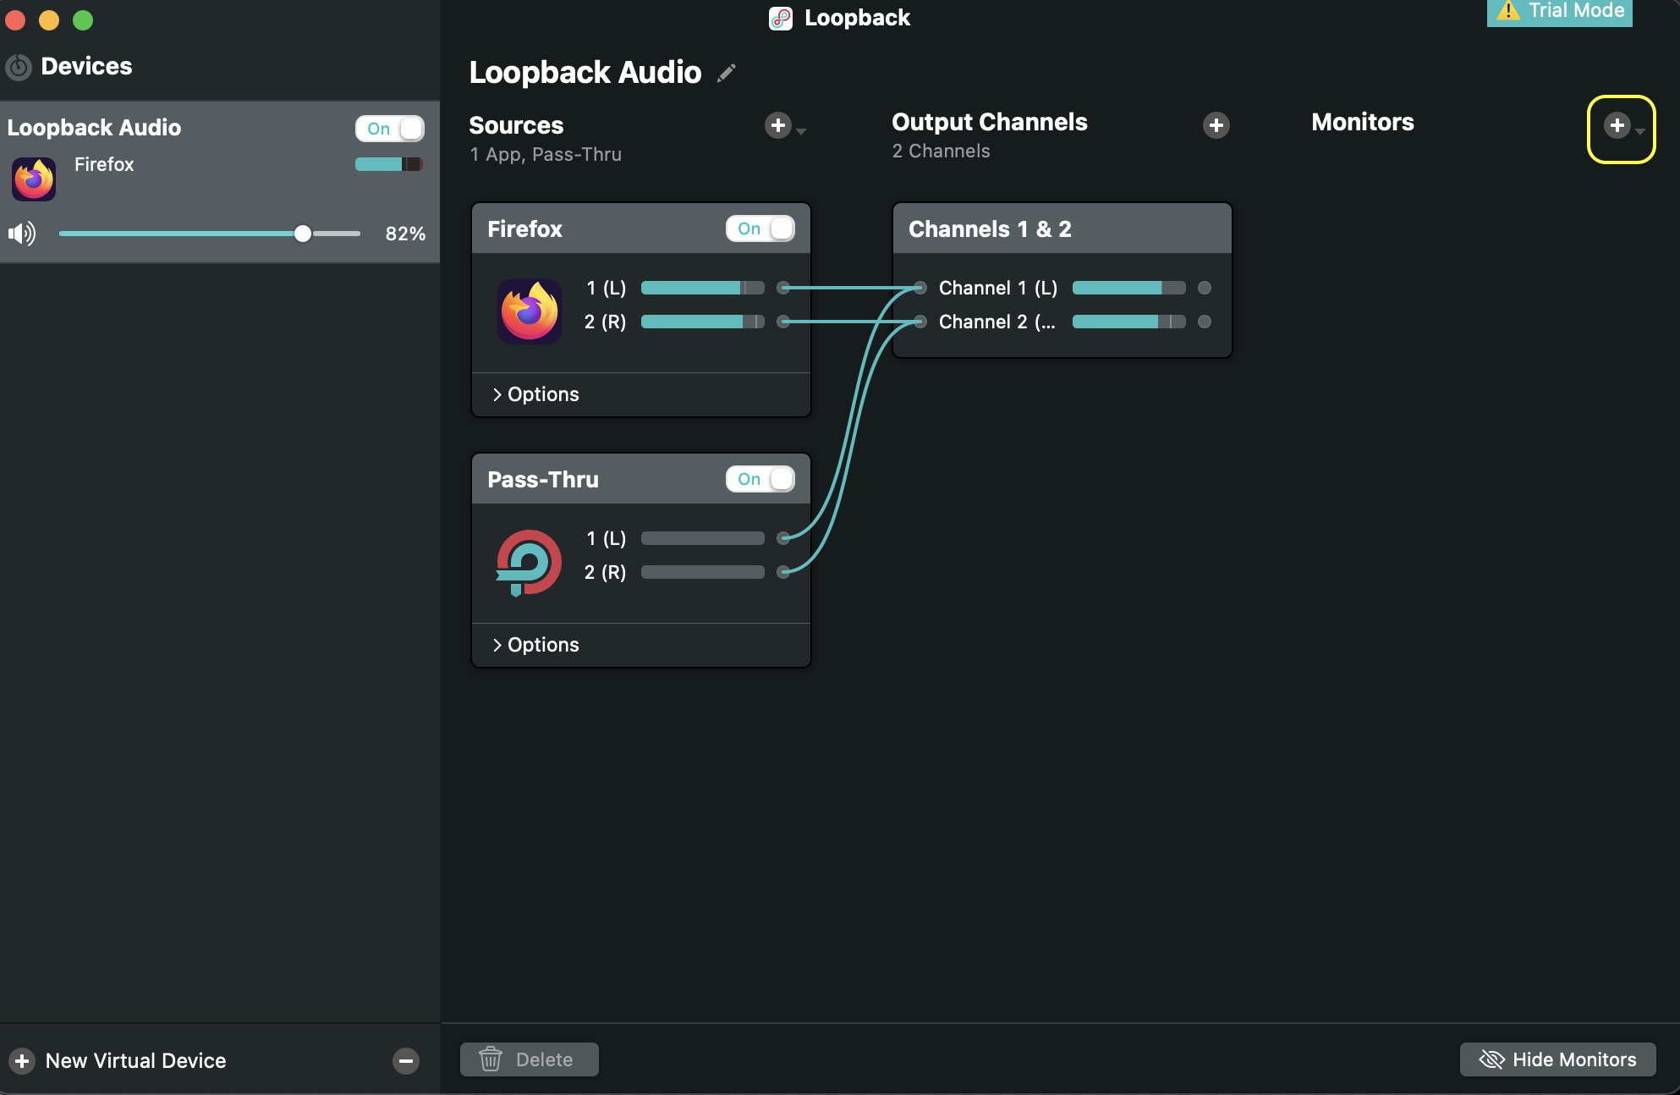Select the Loopback Audio device in sidebar

tap(220, 182)
